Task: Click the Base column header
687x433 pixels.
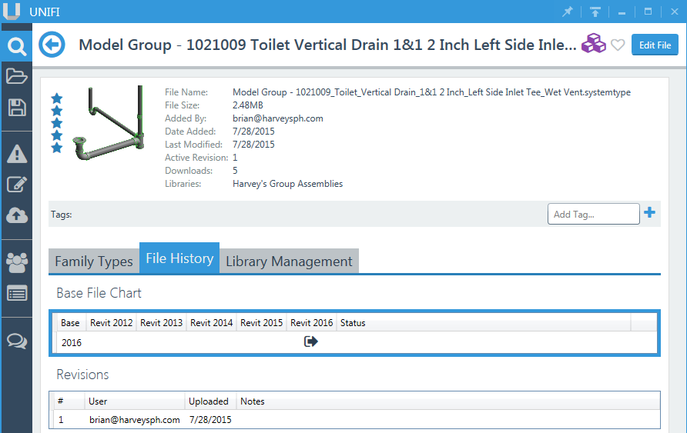Action: (x=71, y=323)
